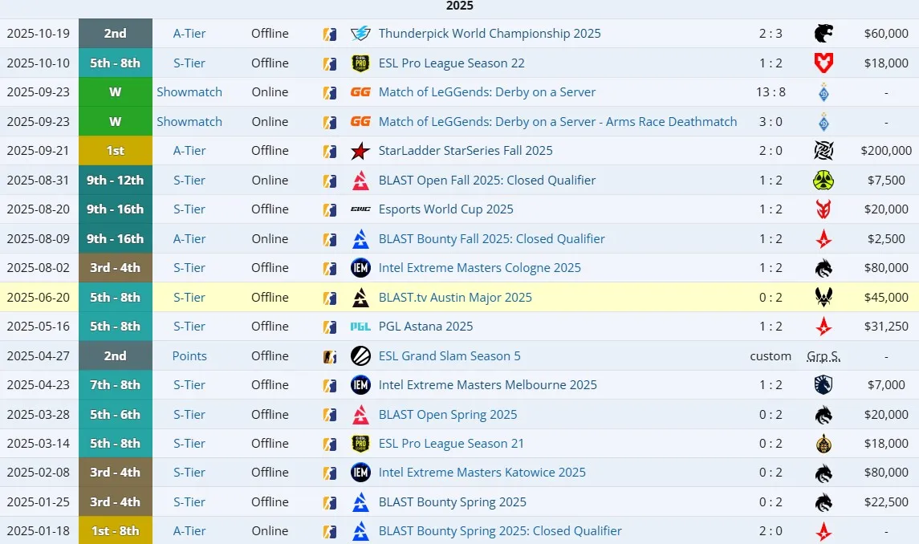
Task: Click the 13 : 8 score
Action: (x=771, y=92)
